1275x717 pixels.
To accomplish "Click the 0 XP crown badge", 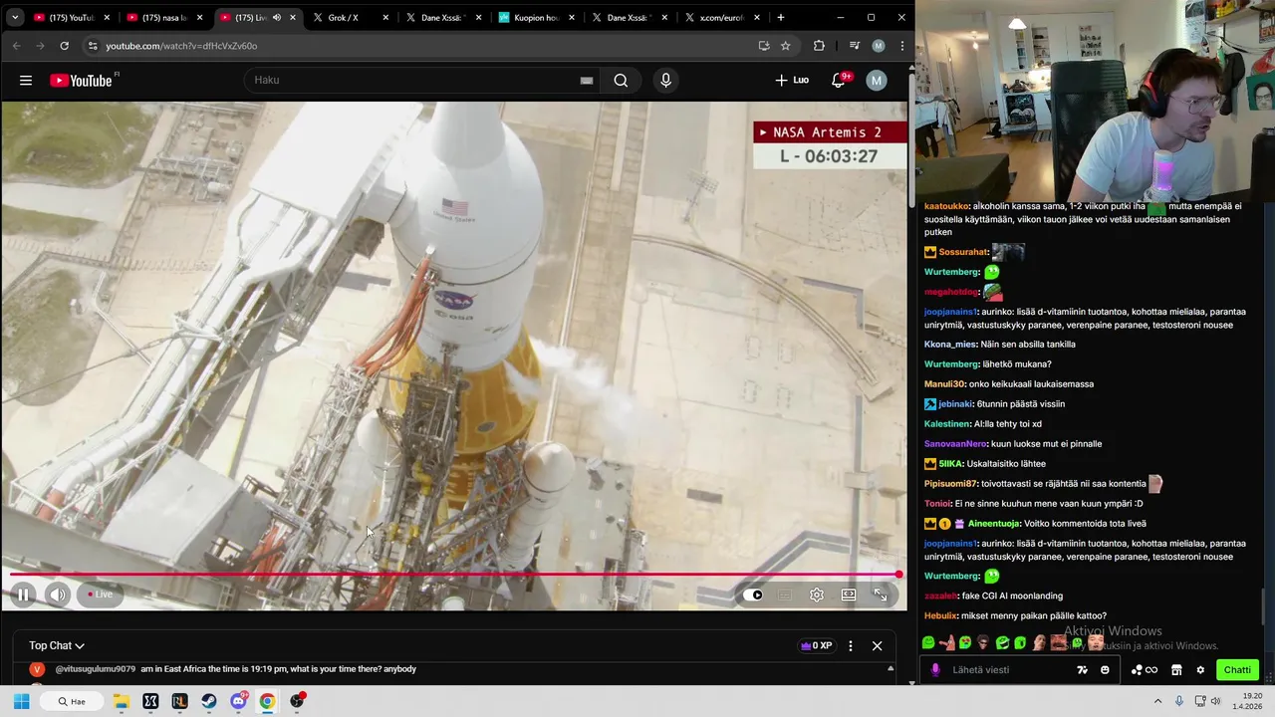I will (x=816, y=645).
